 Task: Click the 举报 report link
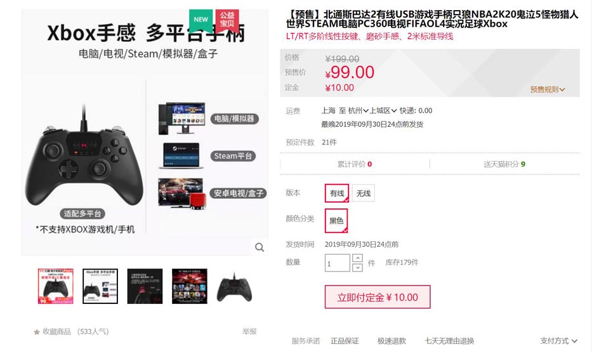(x=249, y=332)
